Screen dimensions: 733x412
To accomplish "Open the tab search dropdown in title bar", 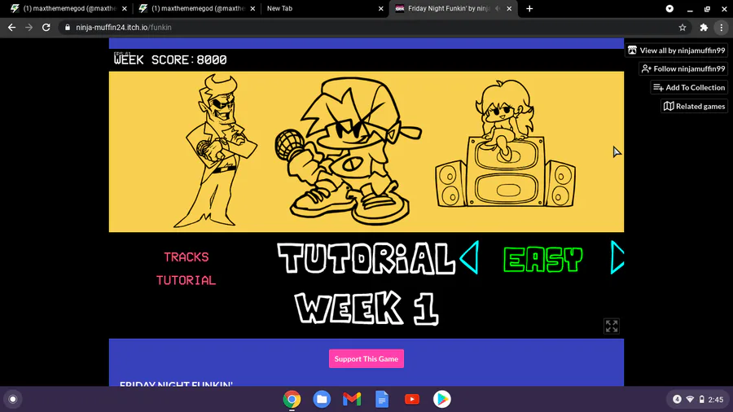I will click(x=669, y=8).
